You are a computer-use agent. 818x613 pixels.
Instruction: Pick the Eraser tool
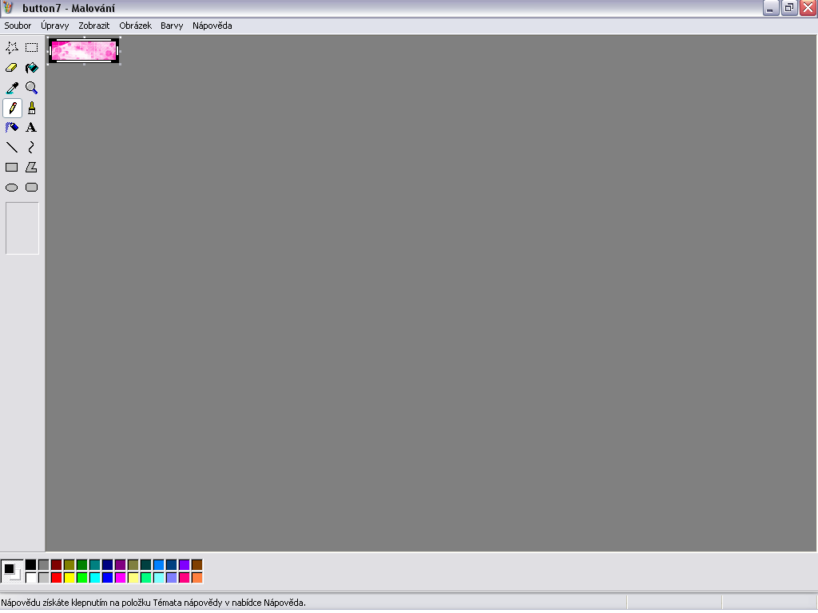click(12, 68)
